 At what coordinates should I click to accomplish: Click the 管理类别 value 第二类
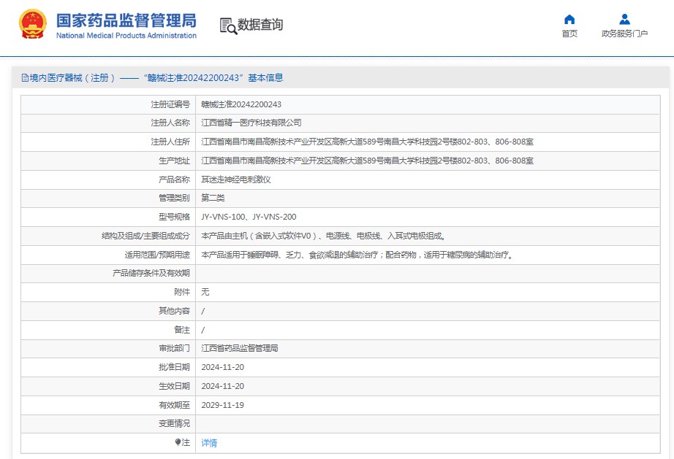tap(213, 198)
